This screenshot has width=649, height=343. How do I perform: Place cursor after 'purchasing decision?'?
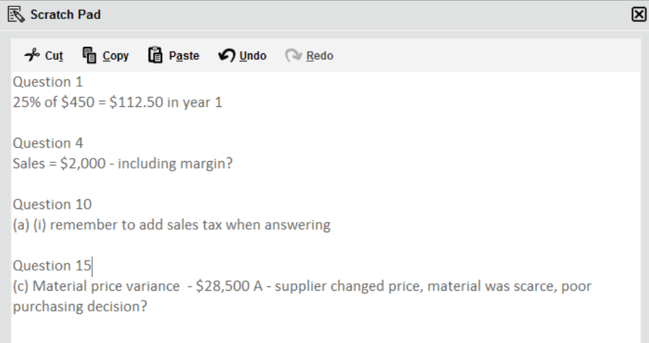pyautogui.click(x=148, y=306)
